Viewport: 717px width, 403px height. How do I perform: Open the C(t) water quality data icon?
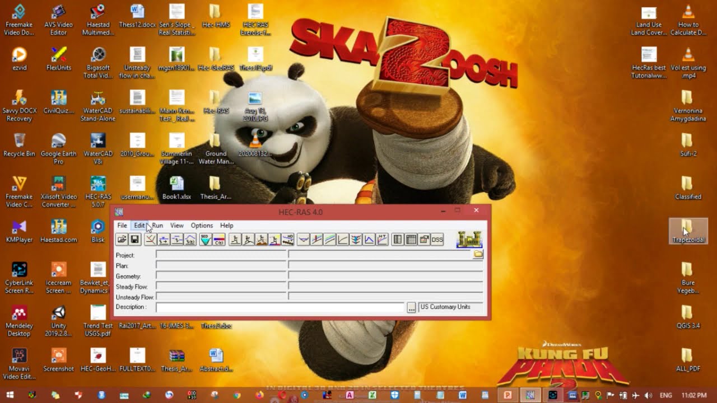pos(219,240)
